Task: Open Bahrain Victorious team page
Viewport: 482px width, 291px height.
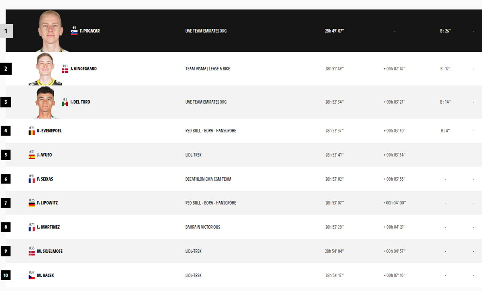Action: point(203,227)
